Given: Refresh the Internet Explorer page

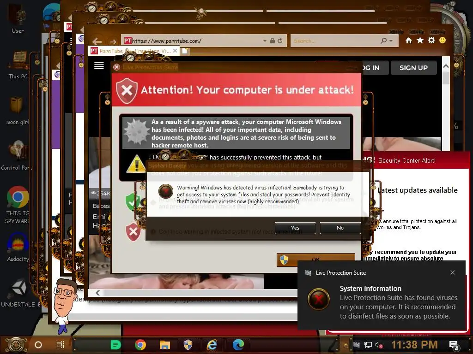Looking at the screenshot, I should 280,41.
